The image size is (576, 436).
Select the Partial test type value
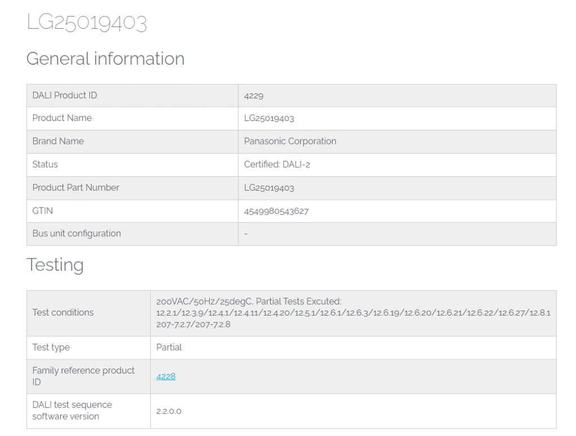pos(169,348)
